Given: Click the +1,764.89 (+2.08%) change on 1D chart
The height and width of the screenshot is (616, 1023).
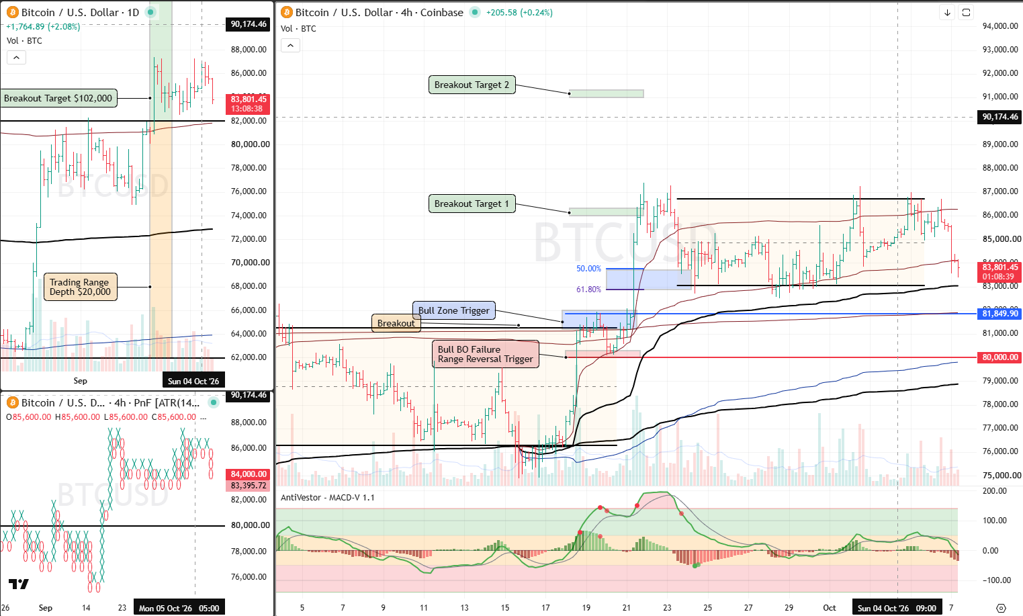Looking at the screenshot, I should (43, 27).
